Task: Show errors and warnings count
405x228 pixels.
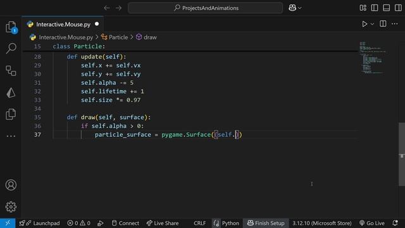Action: coord(78,223)
